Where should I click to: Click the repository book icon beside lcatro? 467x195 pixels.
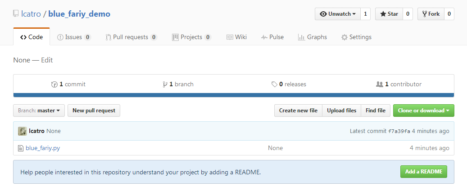coord(16,13)
